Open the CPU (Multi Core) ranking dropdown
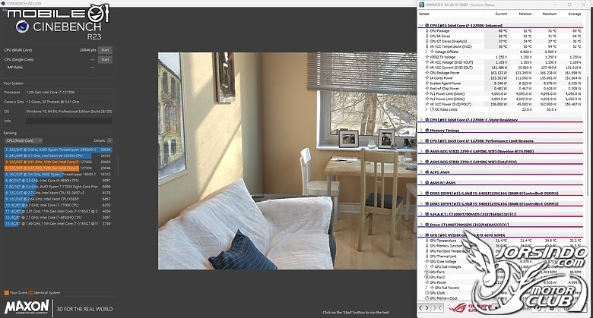The image size is (593, 318). 24,140
